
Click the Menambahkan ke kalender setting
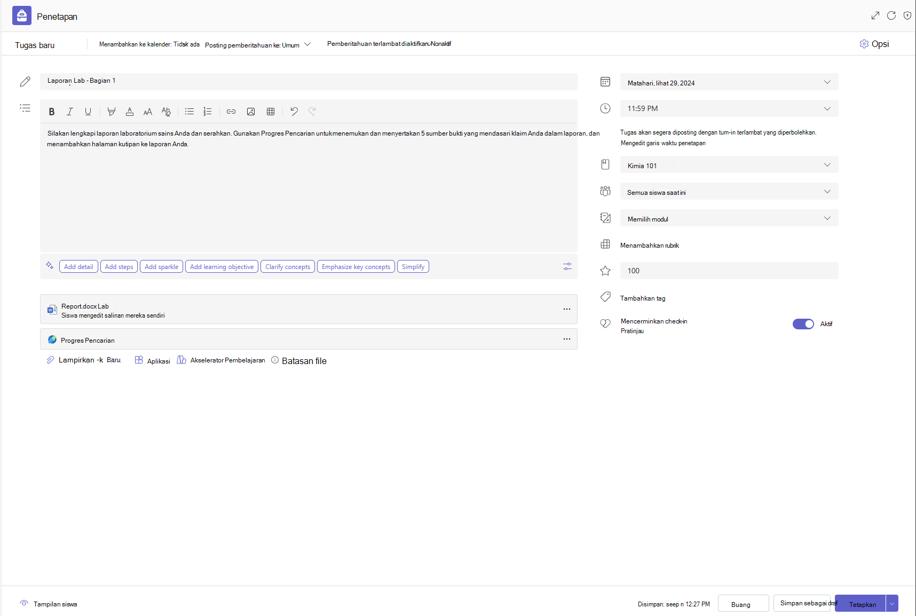[149, 44]
